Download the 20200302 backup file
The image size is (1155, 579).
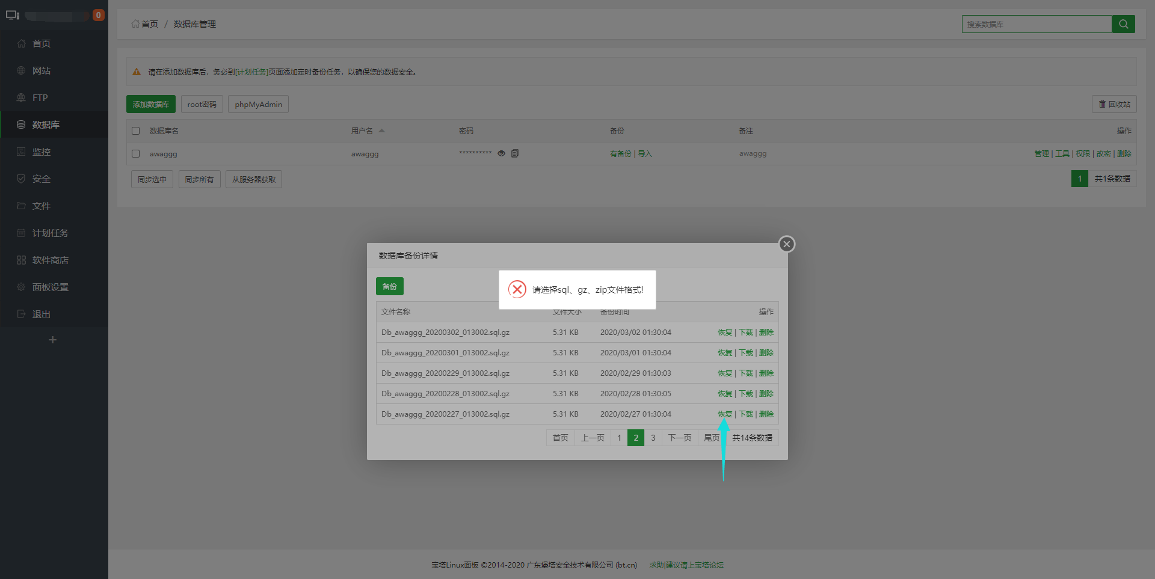tap(746, 332)
